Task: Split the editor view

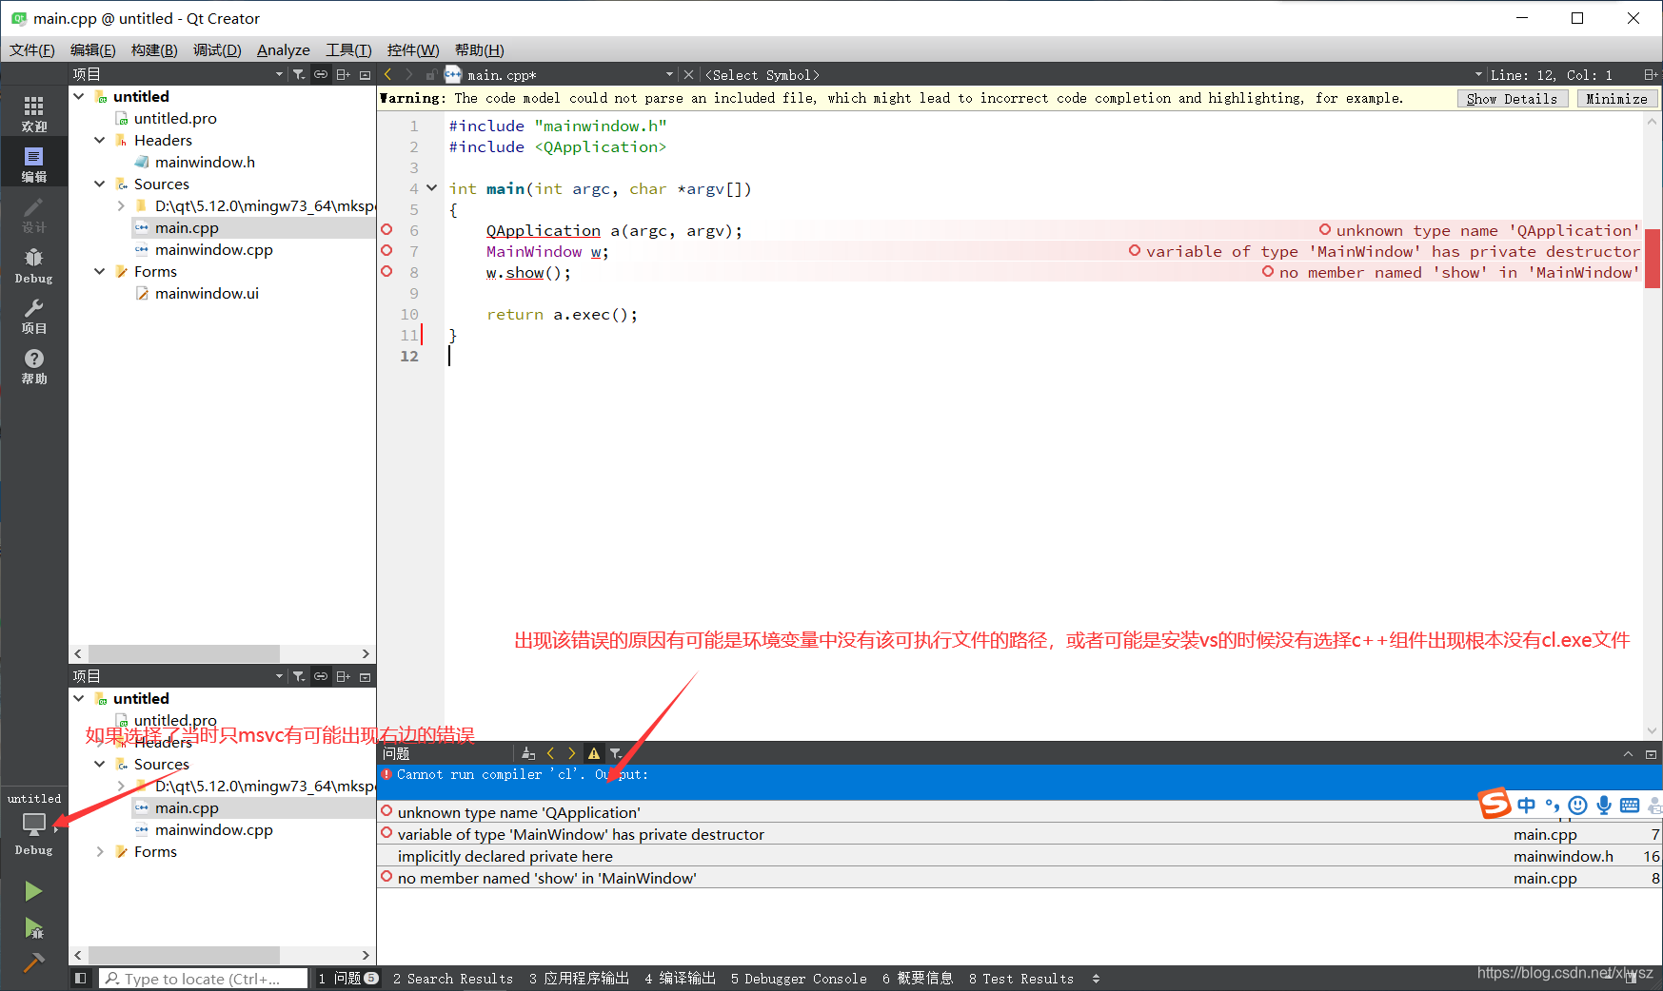Action: (x=1651, y=74)
